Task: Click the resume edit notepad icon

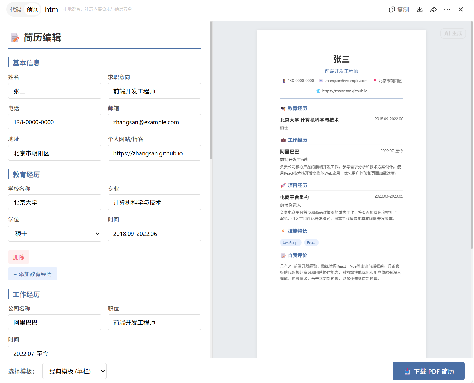Action: pyautogui.click(x=15, y=37)
